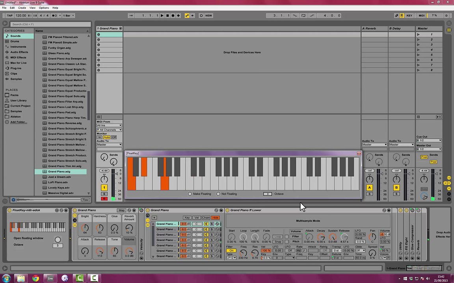Click the FloatKey window Octave number box
This screenshot has height=283, width=454.
[268, 194]
